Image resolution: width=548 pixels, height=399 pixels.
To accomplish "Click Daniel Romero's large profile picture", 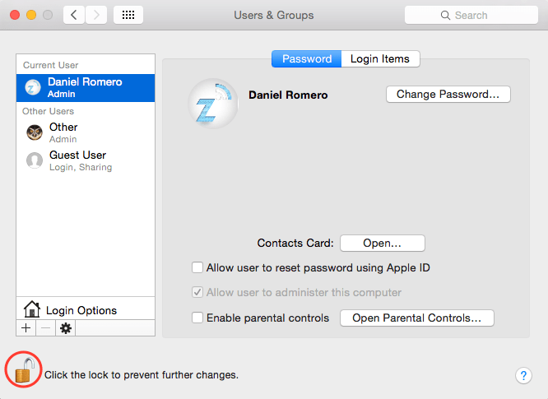I will point(213,104).
